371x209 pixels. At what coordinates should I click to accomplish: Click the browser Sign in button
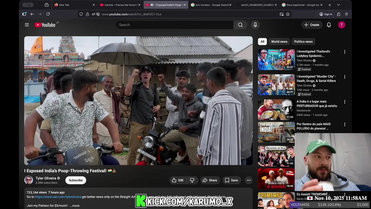(326, 14)
